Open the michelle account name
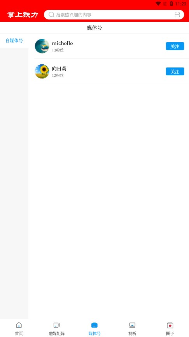 (62, 43)
